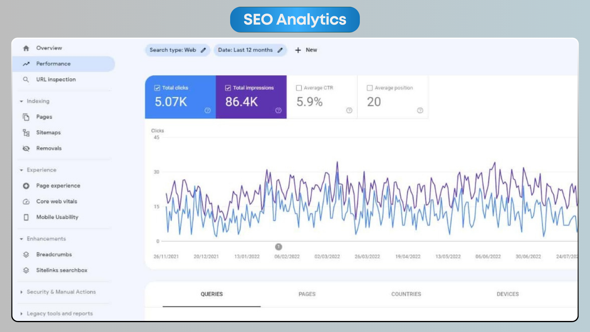Viewport: 590px width, 332px height.
Task: Uncheck the Total clicks checkbox
Action: pos(157,88)
